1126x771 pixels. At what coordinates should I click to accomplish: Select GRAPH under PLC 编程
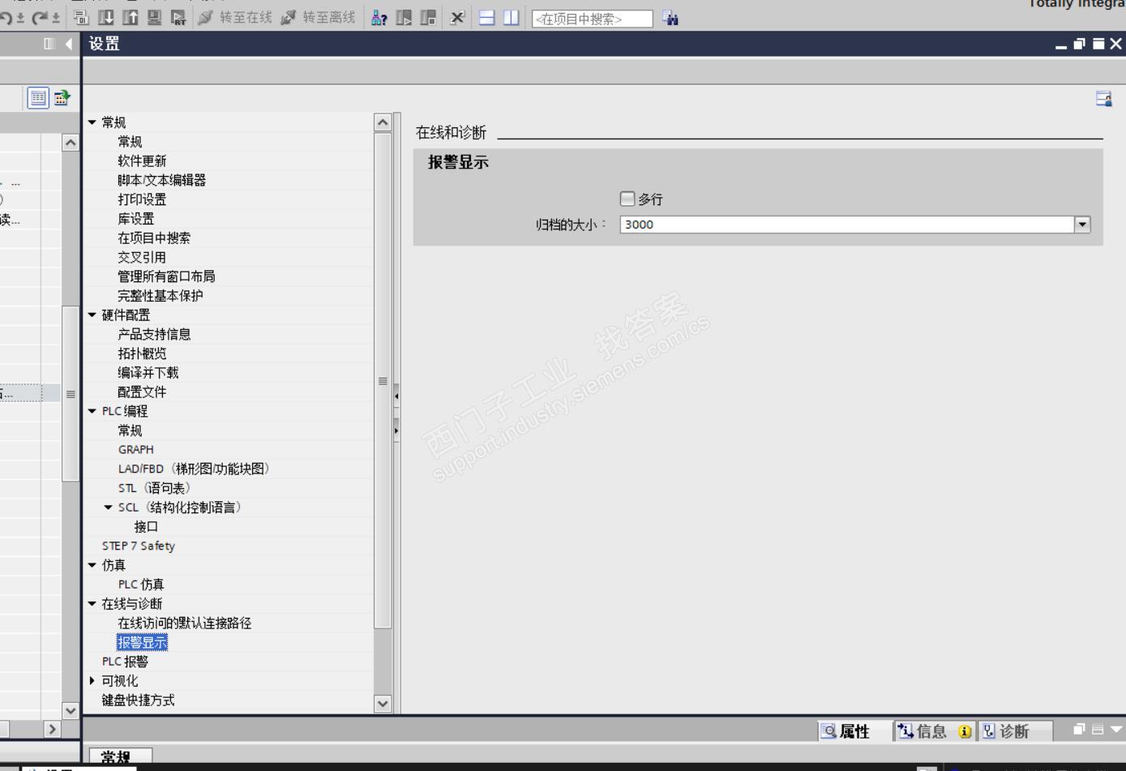[135, 450]
